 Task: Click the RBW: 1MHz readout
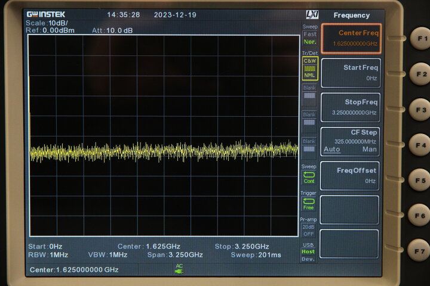click(x=48, y=255)
